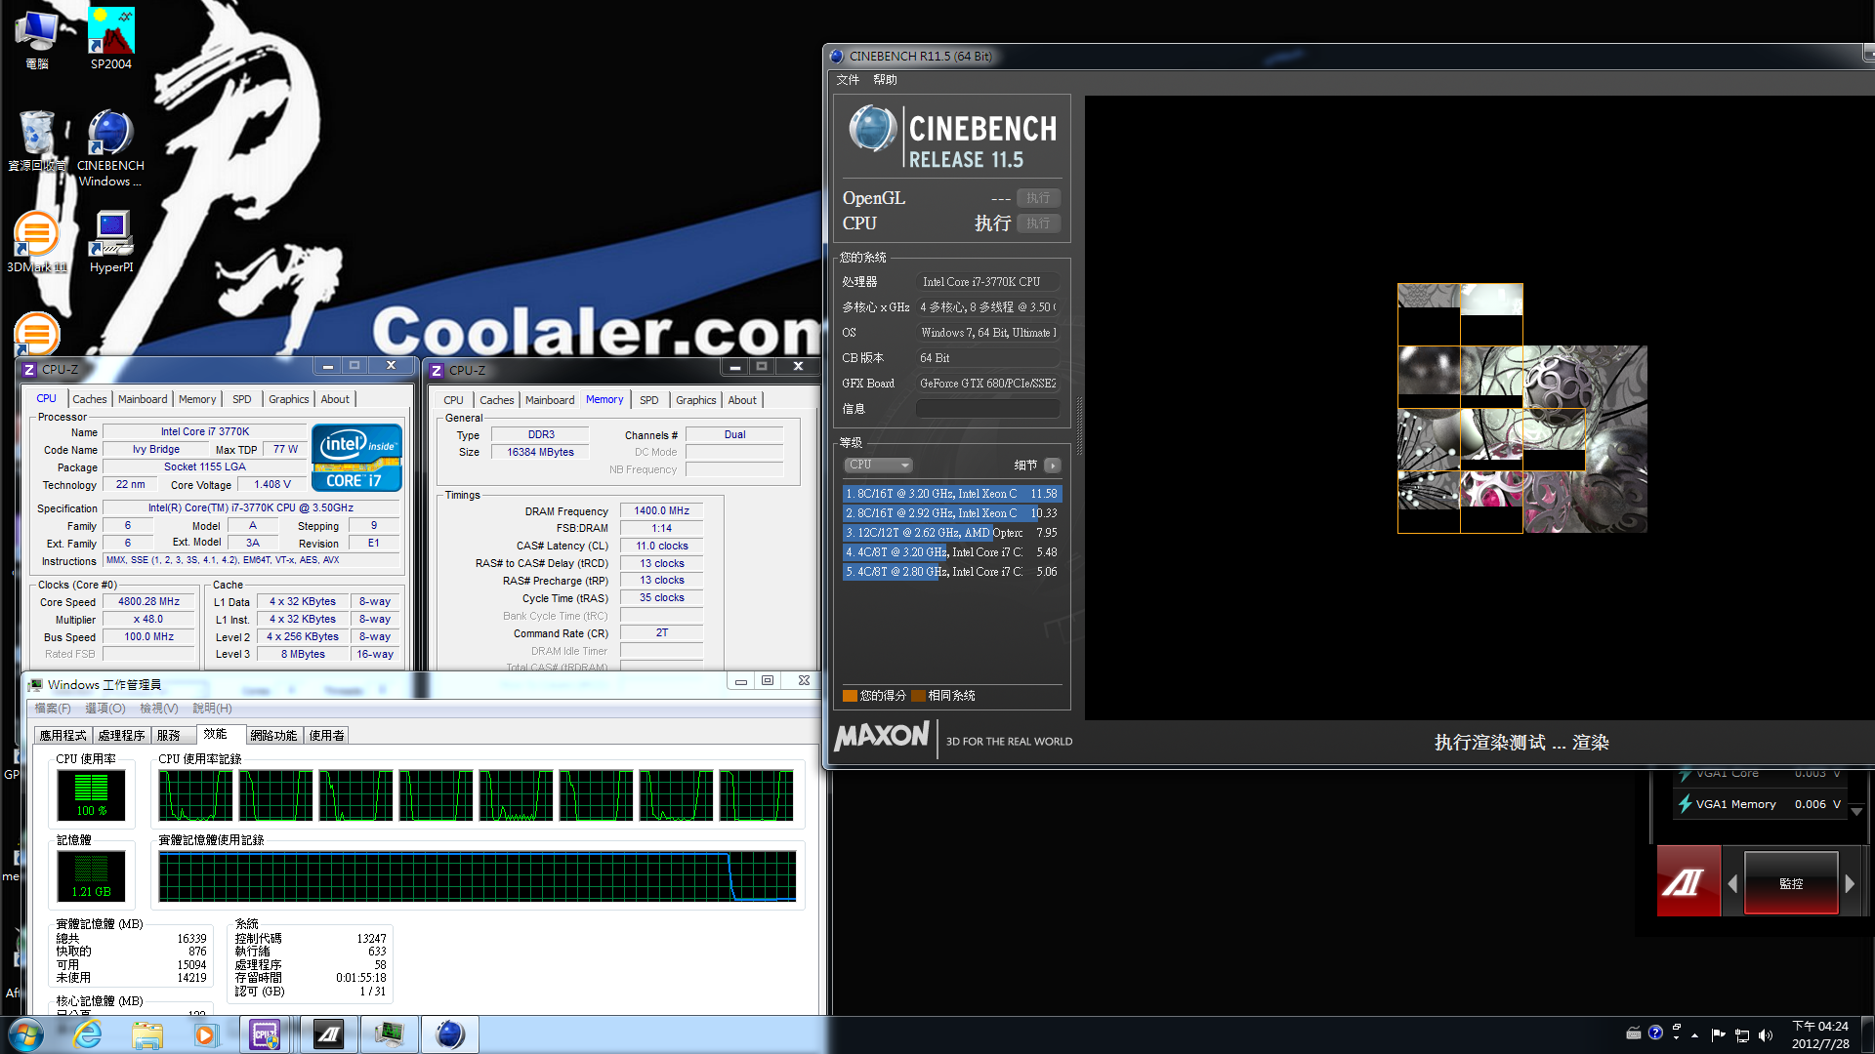The width and height of the screenshot is (1875, 1054).
Task: Click the Windows Start orb
Action: (x=26, y=1034)
